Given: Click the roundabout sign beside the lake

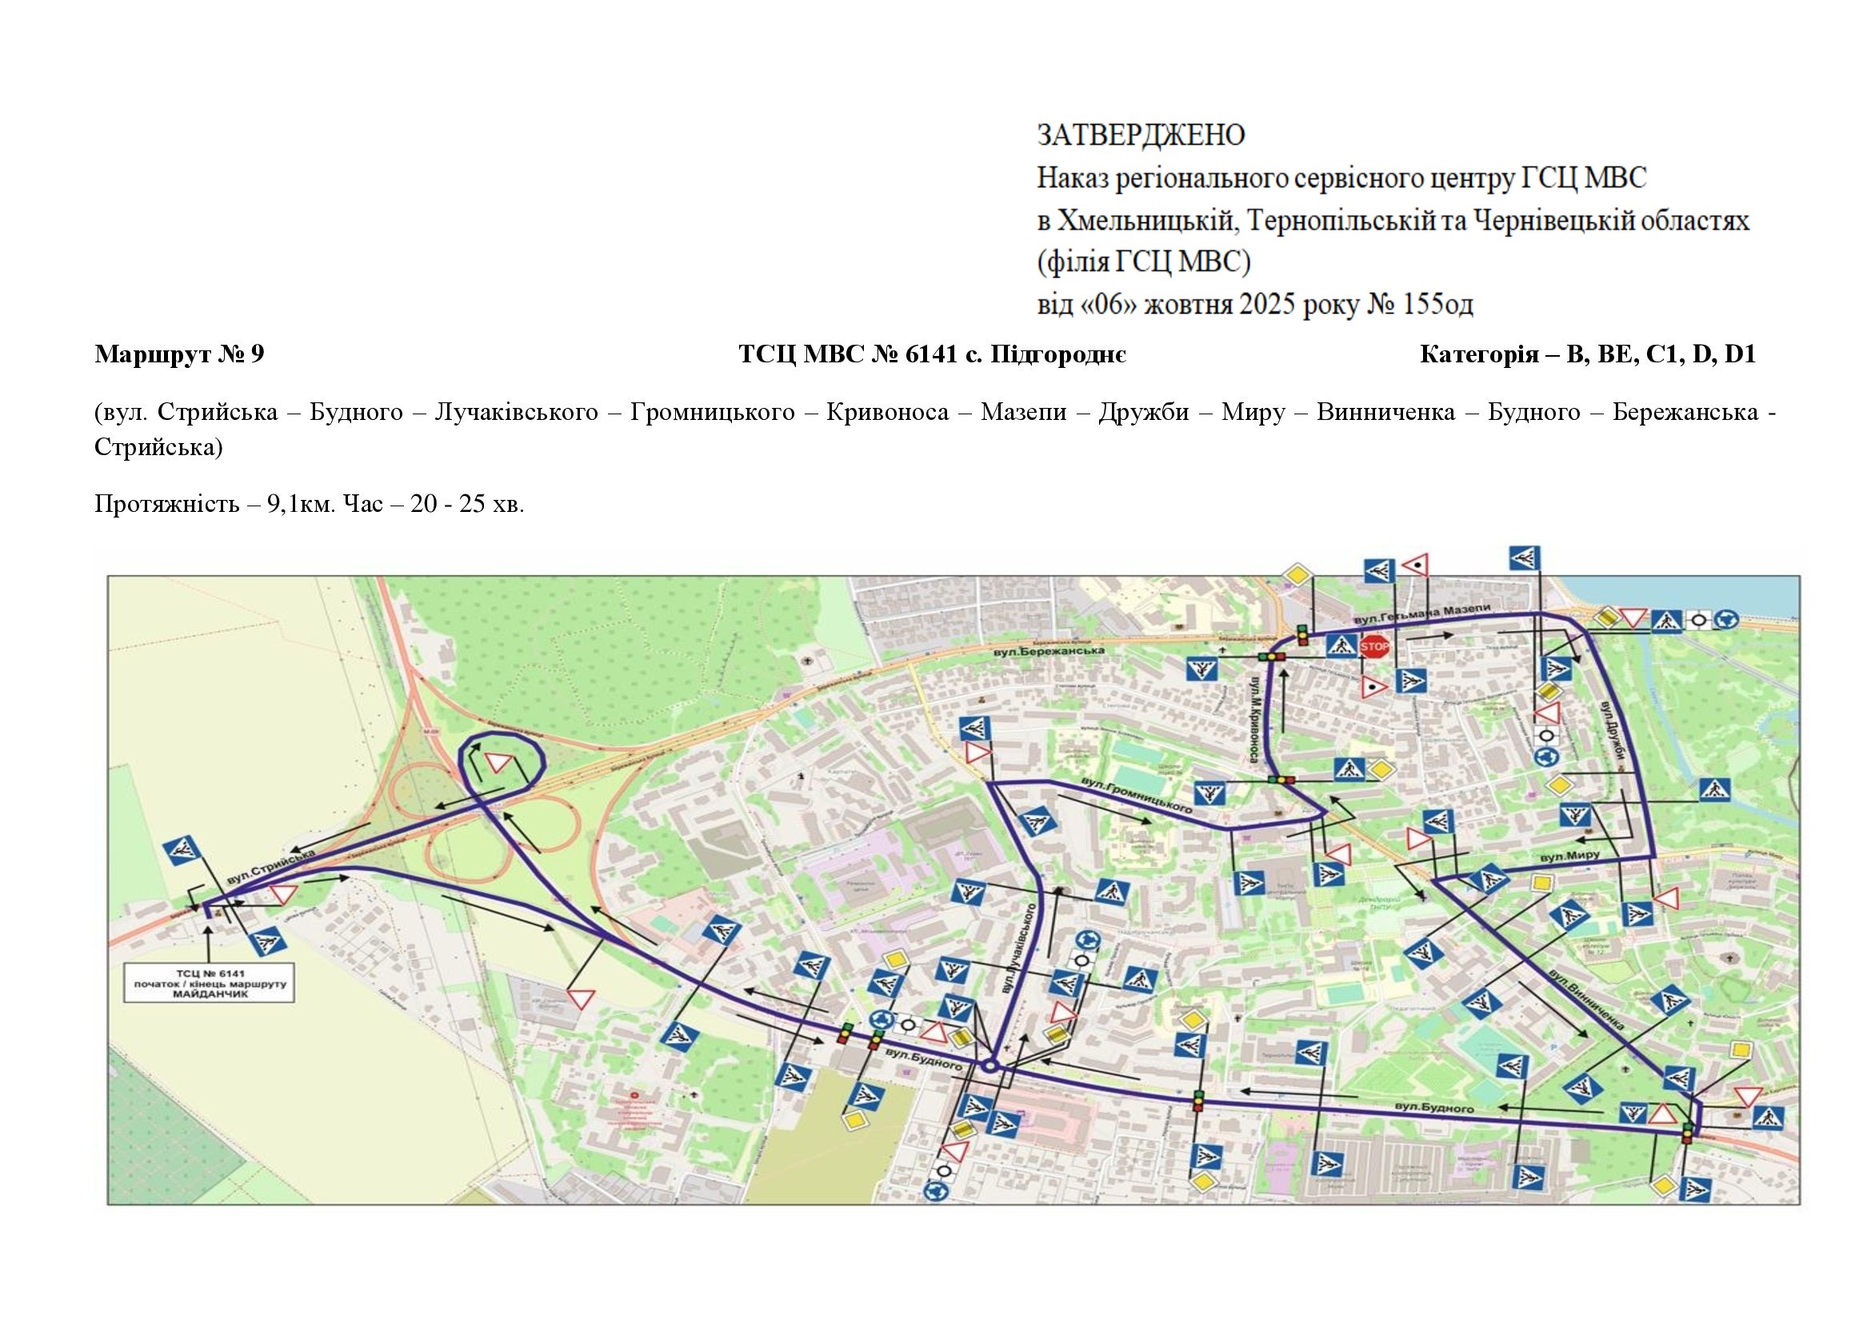Looking at the screenshot, I should click(1726, 621).
